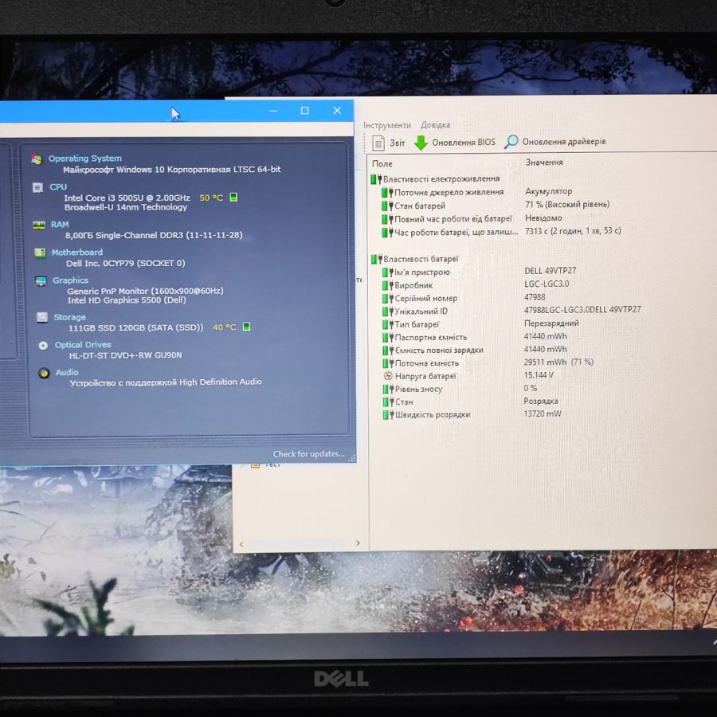717x717 pixels.
Task: Click battery icon beside Рівень зносу
Action: [388, 389]
